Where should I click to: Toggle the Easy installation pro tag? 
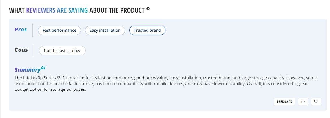[x=105, y=30]
